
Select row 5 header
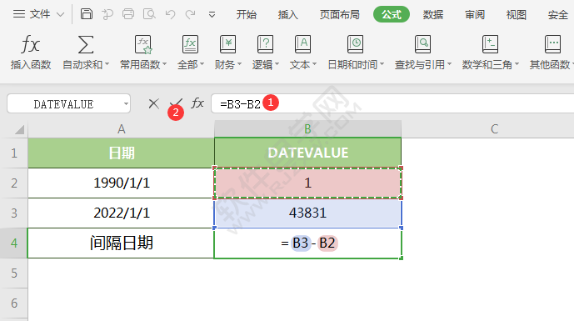pyautogui.click(x=14, y=273)
